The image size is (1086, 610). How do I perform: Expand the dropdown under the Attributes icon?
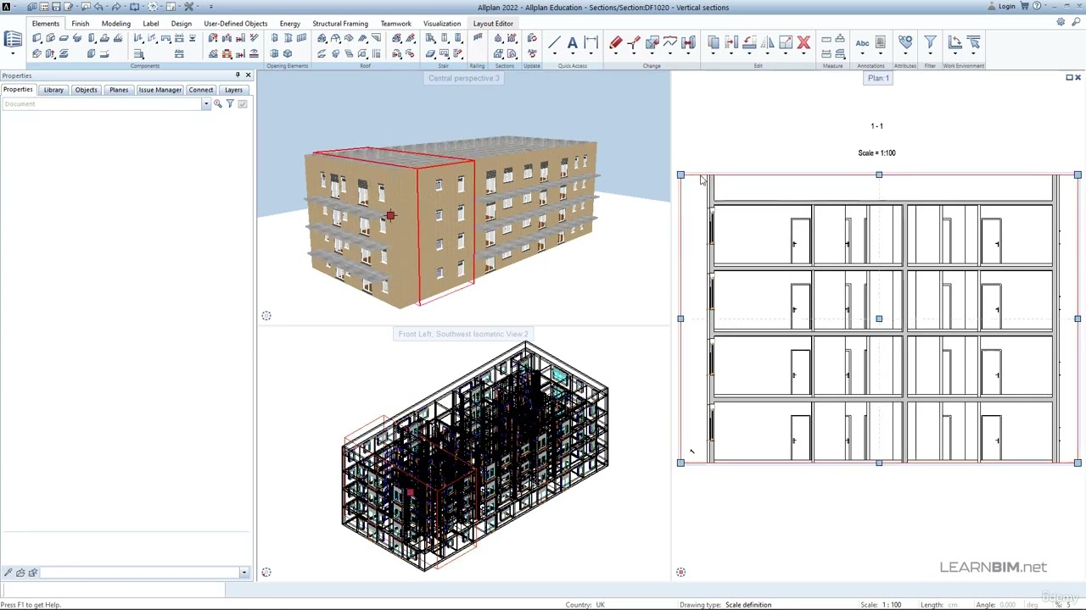click(905, 54)
